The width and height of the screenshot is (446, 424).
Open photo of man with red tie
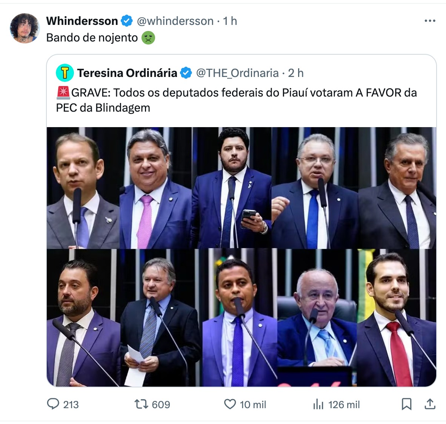[397, 318]
